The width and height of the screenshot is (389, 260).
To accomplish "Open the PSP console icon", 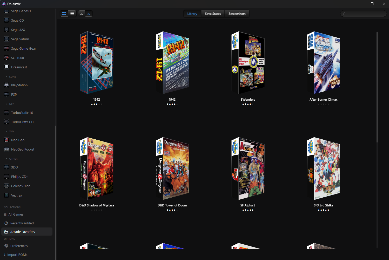I will tap(6, 94).
